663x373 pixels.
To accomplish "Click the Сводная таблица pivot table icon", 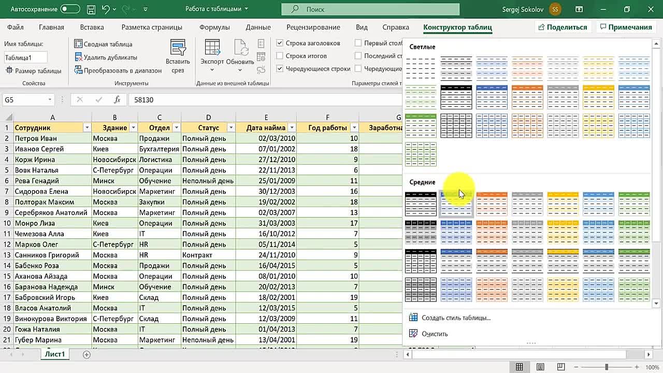I will [79, 44].
